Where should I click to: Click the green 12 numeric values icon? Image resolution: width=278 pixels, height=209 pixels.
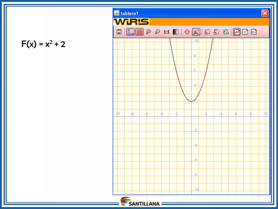point(245,32)
